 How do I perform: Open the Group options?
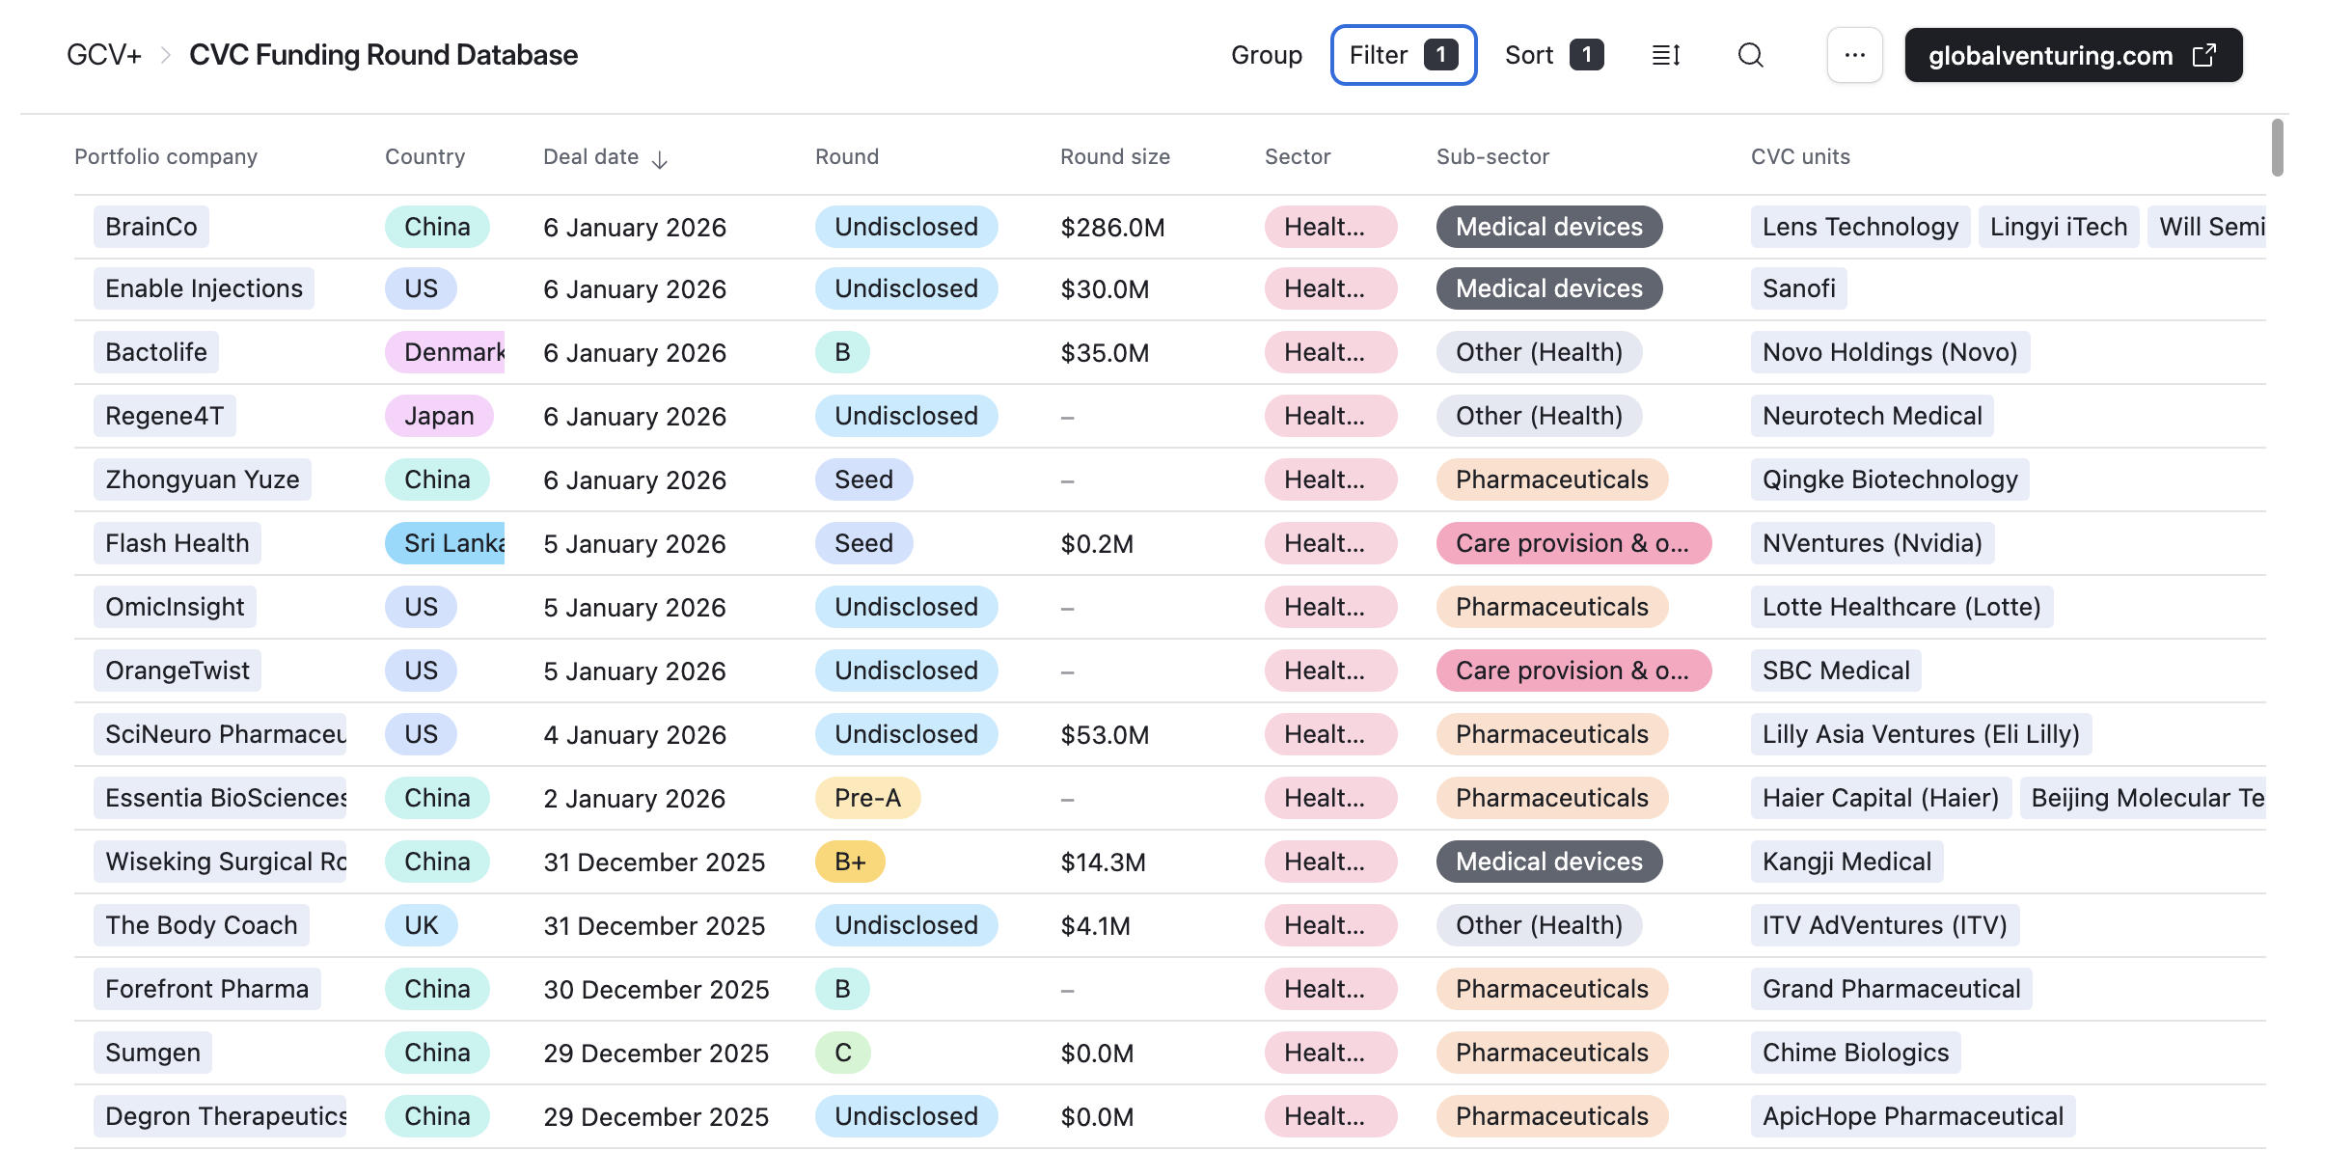click(1266, 55)
